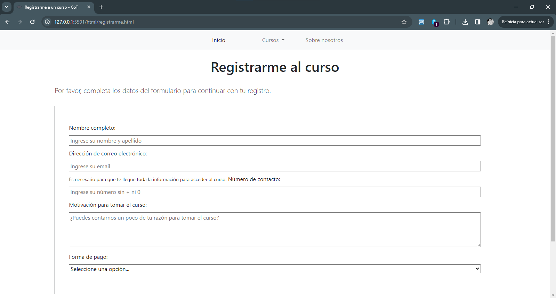Viewport: 556px width, 298px height.
Task: Click the Motivación textarea
Action: pos(275,230)
